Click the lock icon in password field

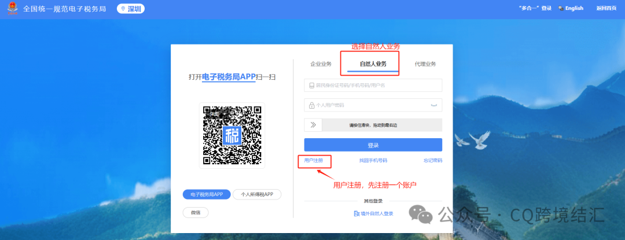[x=312, y=105]
